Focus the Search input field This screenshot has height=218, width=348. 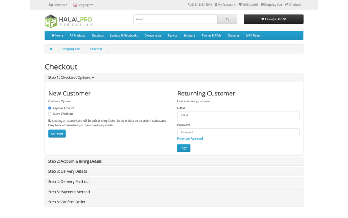pos(175,19)
